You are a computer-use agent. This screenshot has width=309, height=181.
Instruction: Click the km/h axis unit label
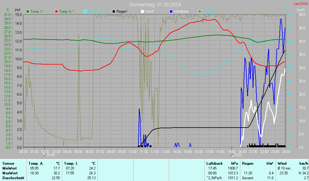click(x=301, y=10)
